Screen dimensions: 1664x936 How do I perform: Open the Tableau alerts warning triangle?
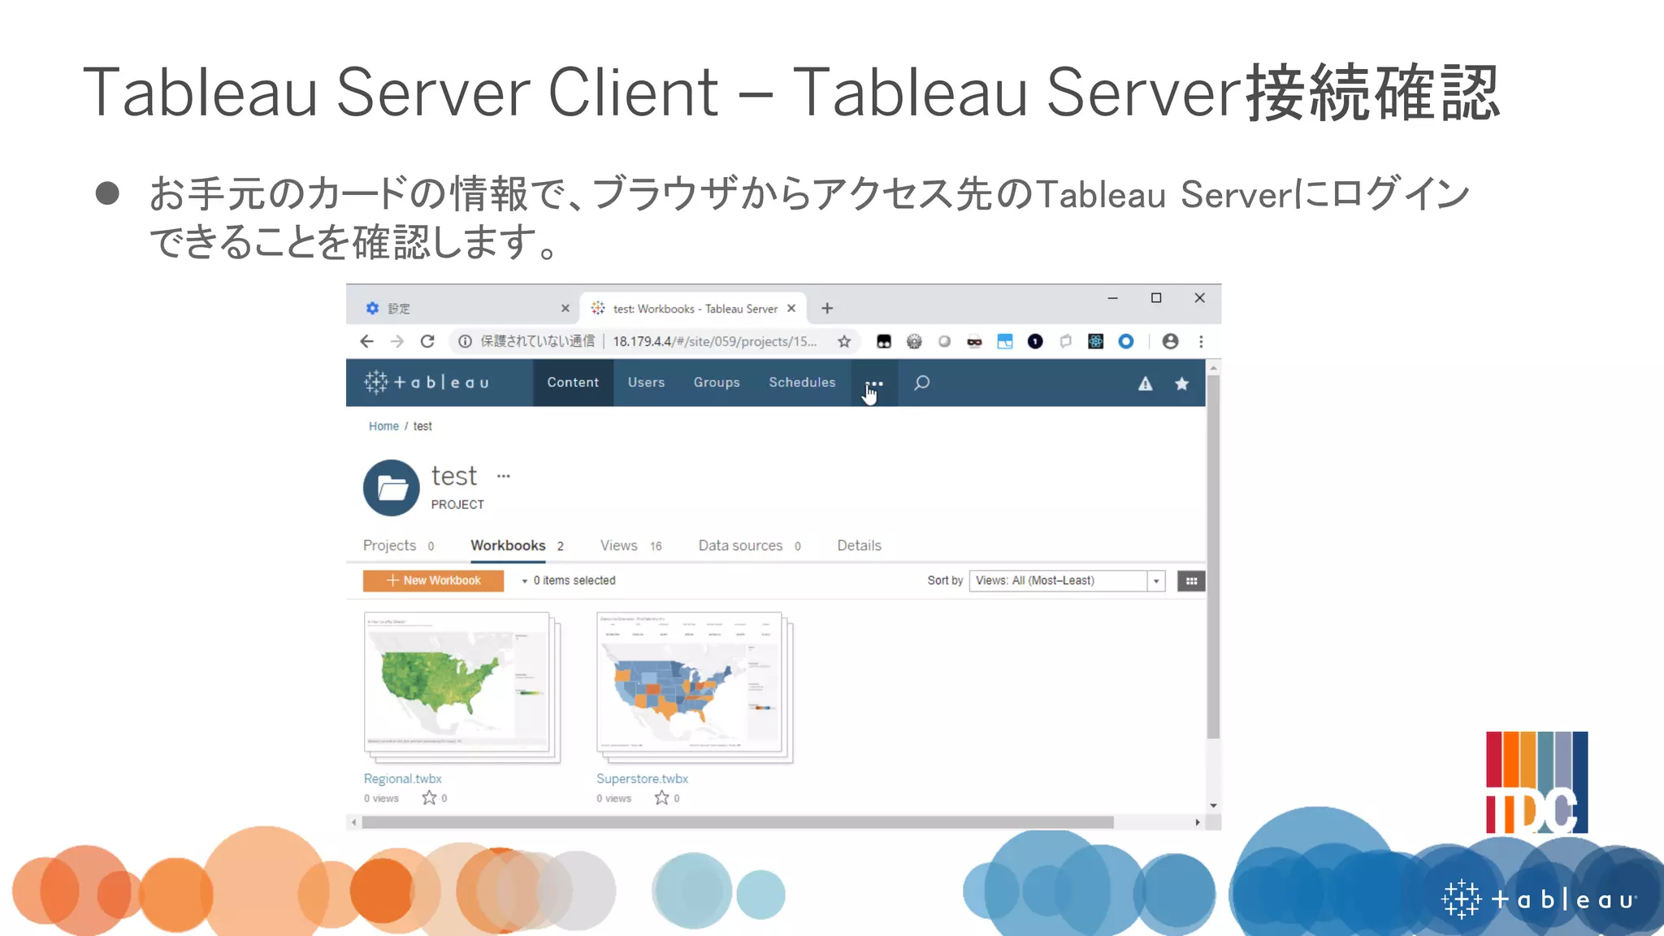[1145, 383]
